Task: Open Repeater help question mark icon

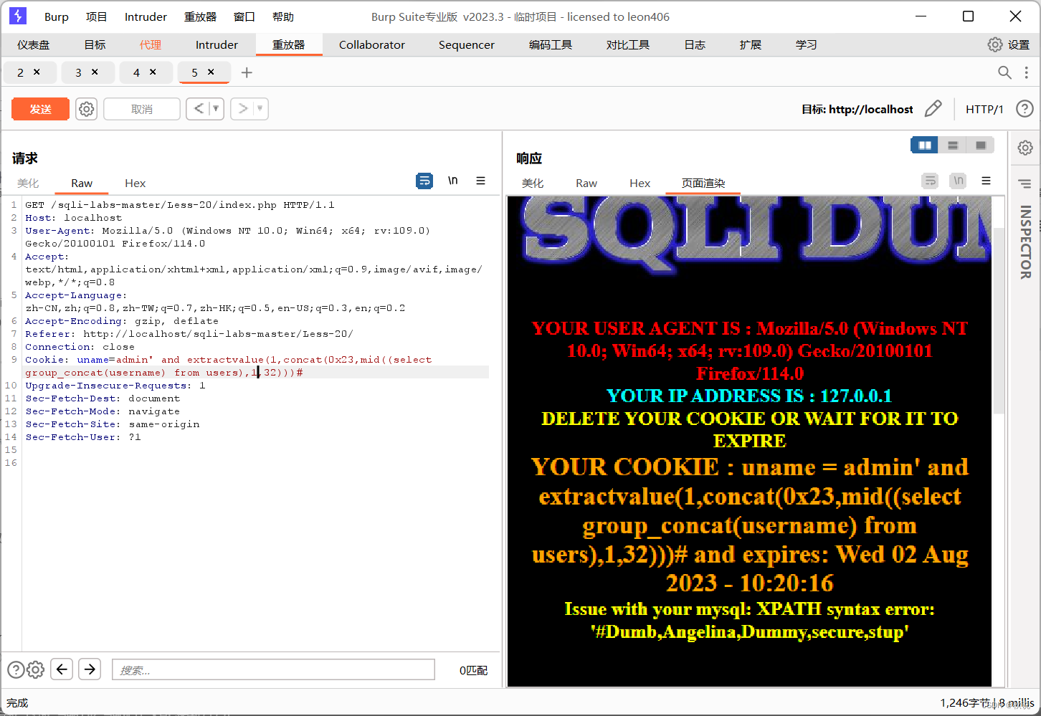Action: [1025, 109]
